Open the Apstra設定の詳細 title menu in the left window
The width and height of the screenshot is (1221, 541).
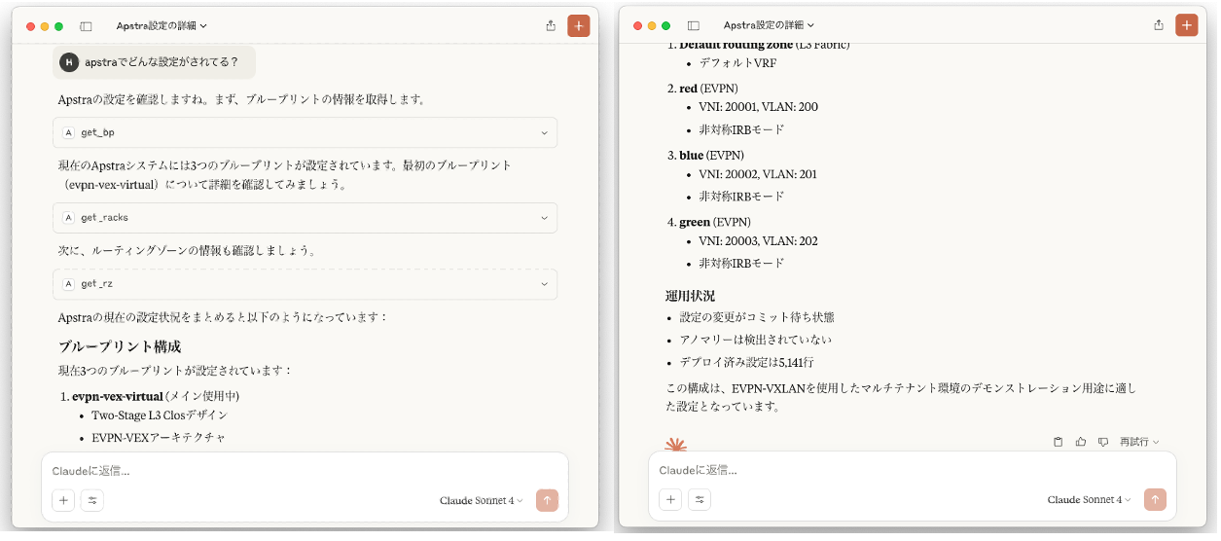point(162,26)
